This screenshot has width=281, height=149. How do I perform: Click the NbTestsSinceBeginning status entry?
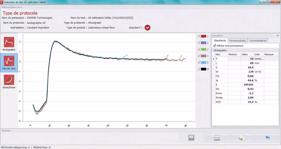click(15, 147)
